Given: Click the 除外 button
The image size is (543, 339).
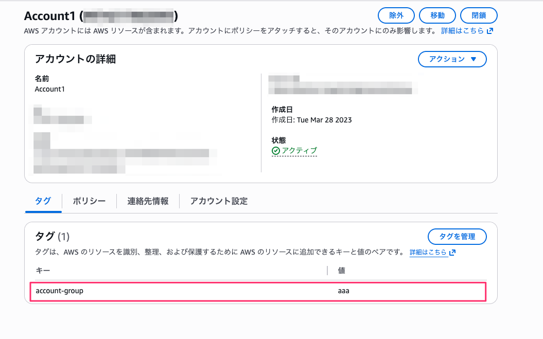Looking at the screenshot, I should 396,15.
